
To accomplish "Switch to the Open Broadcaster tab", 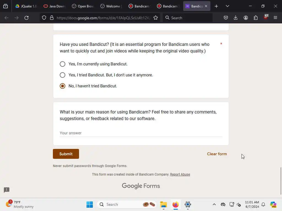I will 83,6.
